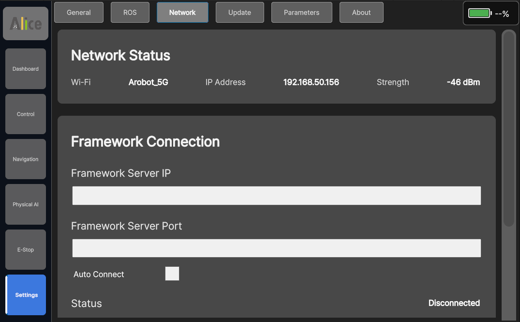Image resolution: width=520 pixels, height=322 pixels.
Task: Switch to the ROS tab
Action: (x=130, y=12)
